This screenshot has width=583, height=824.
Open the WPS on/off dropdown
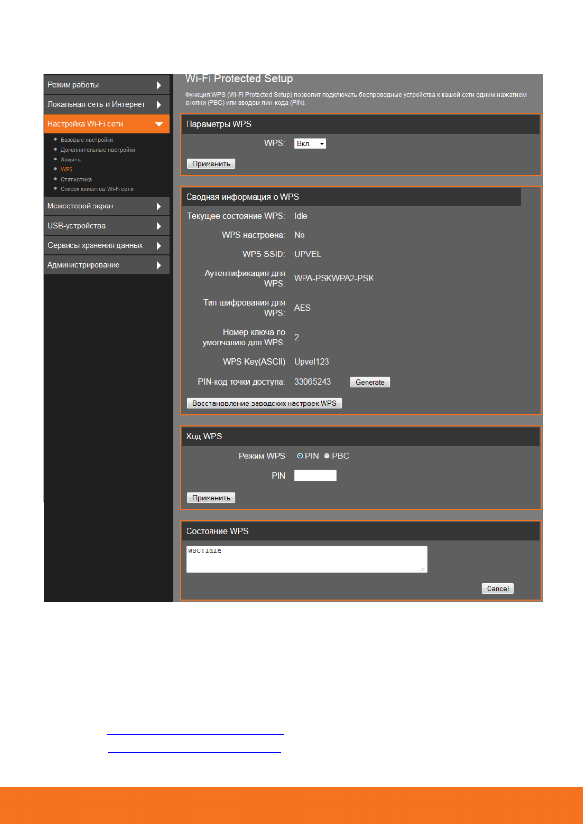[310, 144]
